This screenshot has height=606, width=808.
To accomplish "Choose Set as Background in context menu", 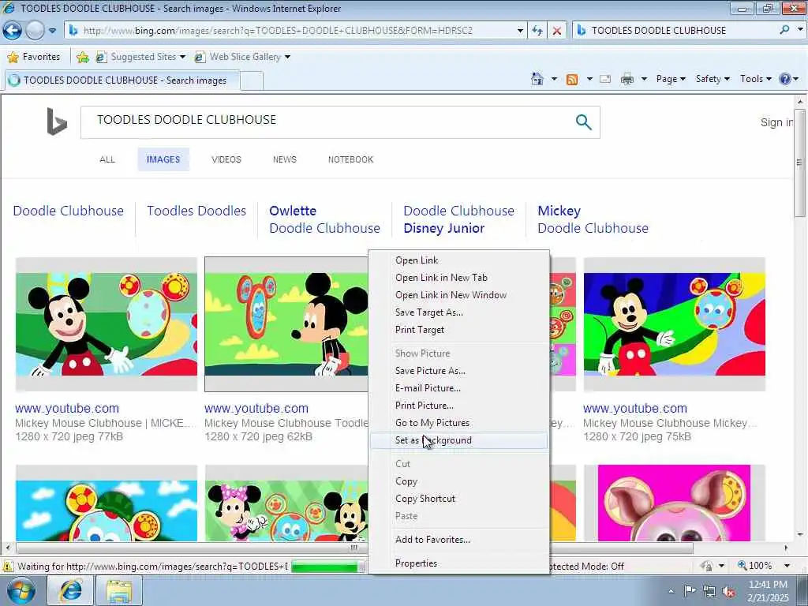I will pos(458,440).
